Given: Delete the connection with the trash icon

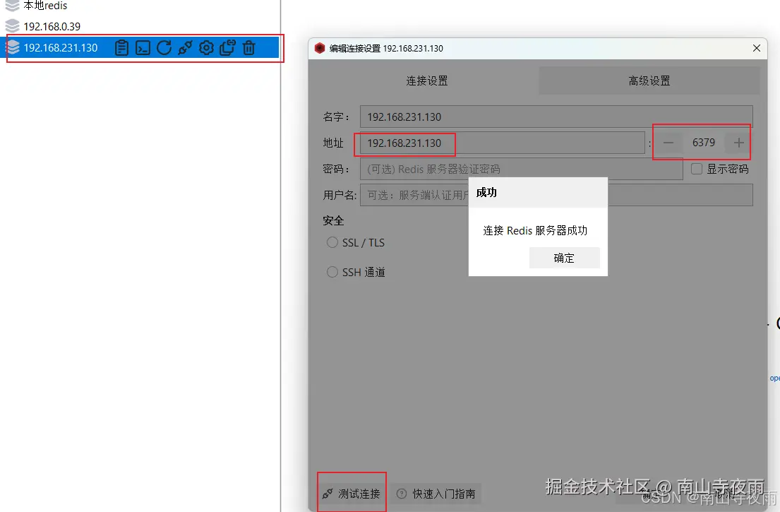Looking at the screenshot, I should (248, 47).
